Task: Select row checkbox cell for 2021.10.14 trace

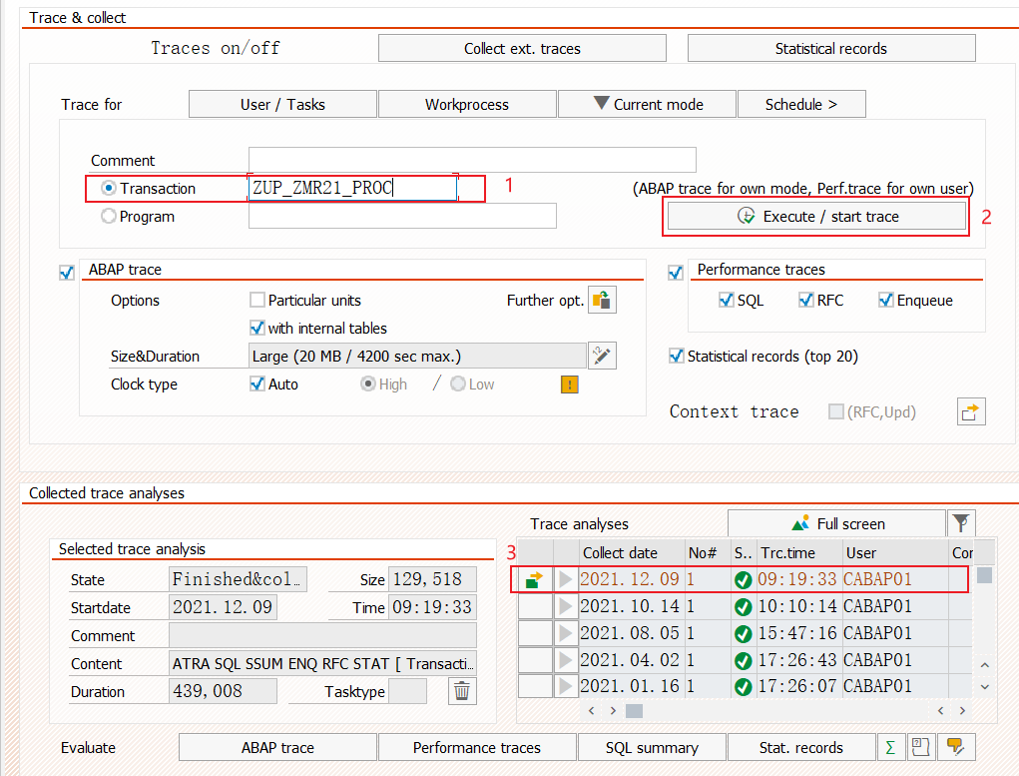Action: 536,606
